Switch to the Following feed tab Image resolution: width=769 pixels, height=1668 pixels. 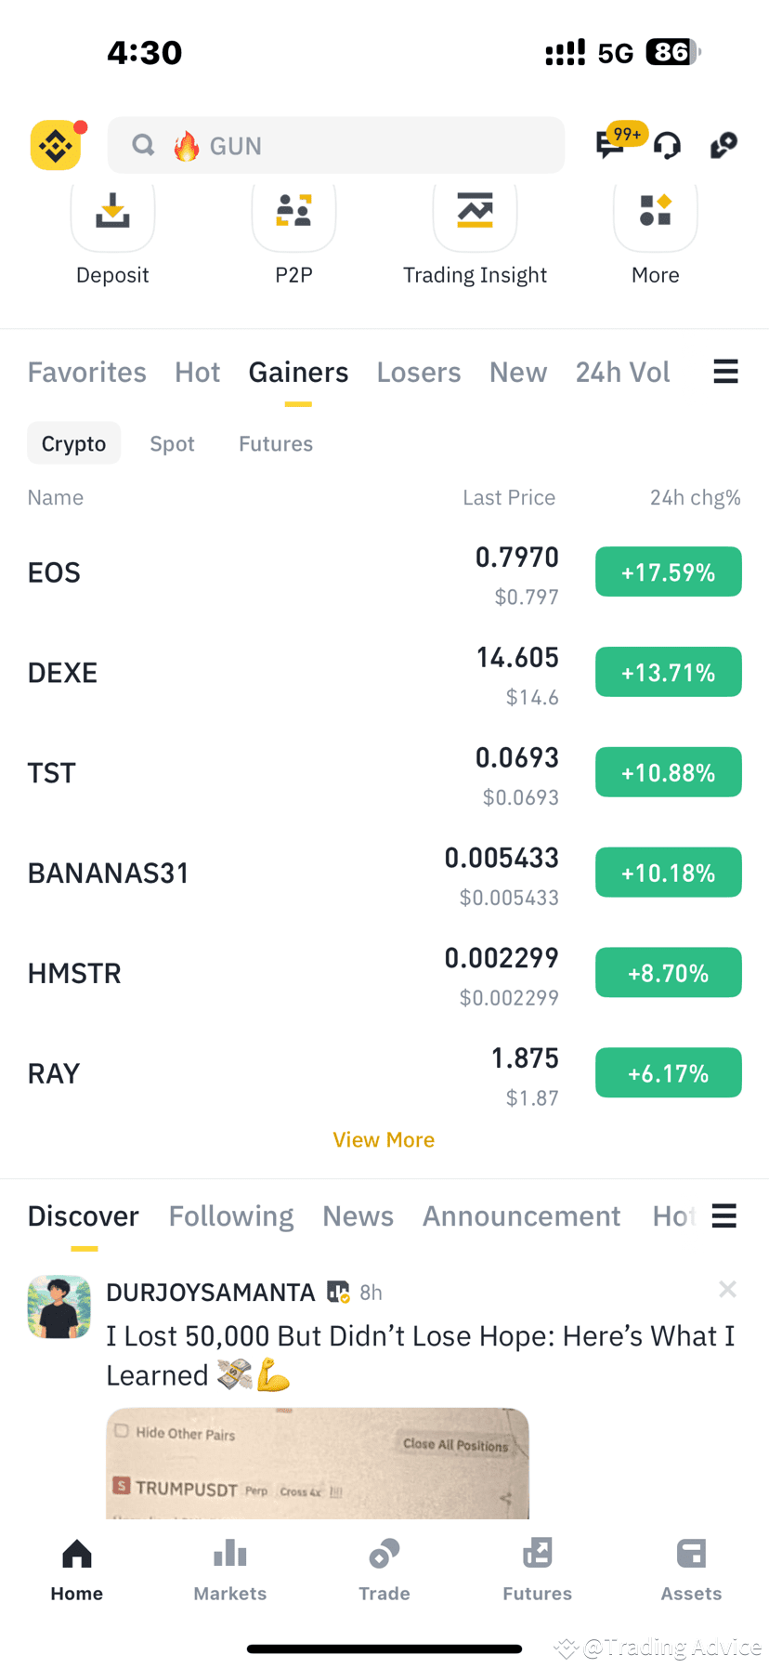(230, 1215)
